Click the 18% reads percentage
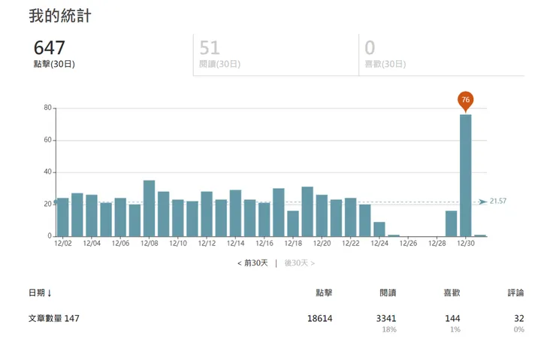This screenshot has height=337, width=556. click(x=389, y=329)
